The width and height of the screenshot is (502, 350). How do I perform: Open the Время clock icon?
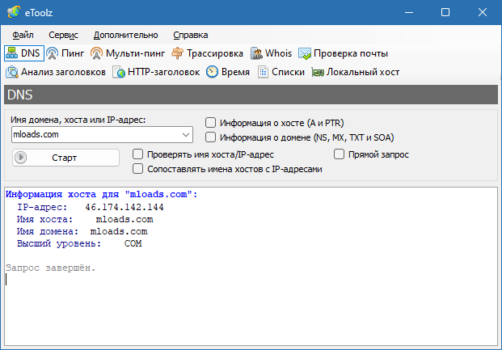(212, 72)
